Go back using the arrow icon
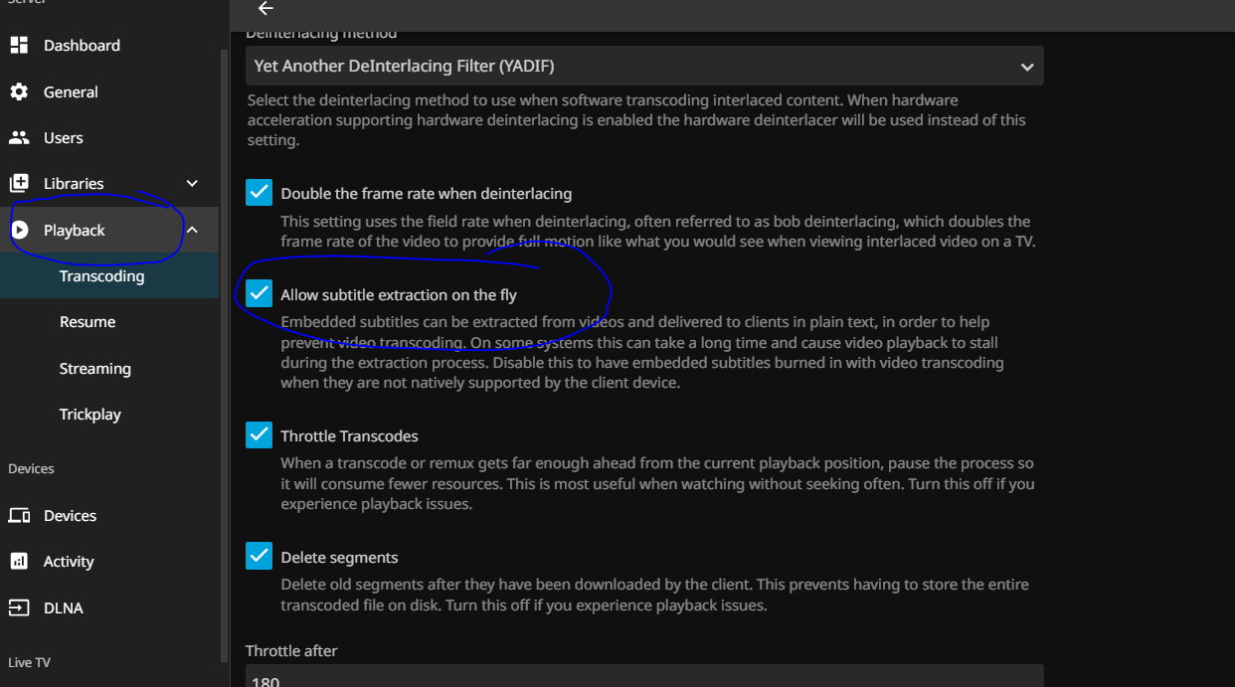The width and height of the screenshot is (1235, 687). coord(265,9)
